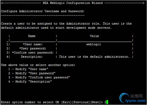This screenshot has height=105, width=147.
Task: Click the empty User password value cell
Action: click(x=94, y=49)
